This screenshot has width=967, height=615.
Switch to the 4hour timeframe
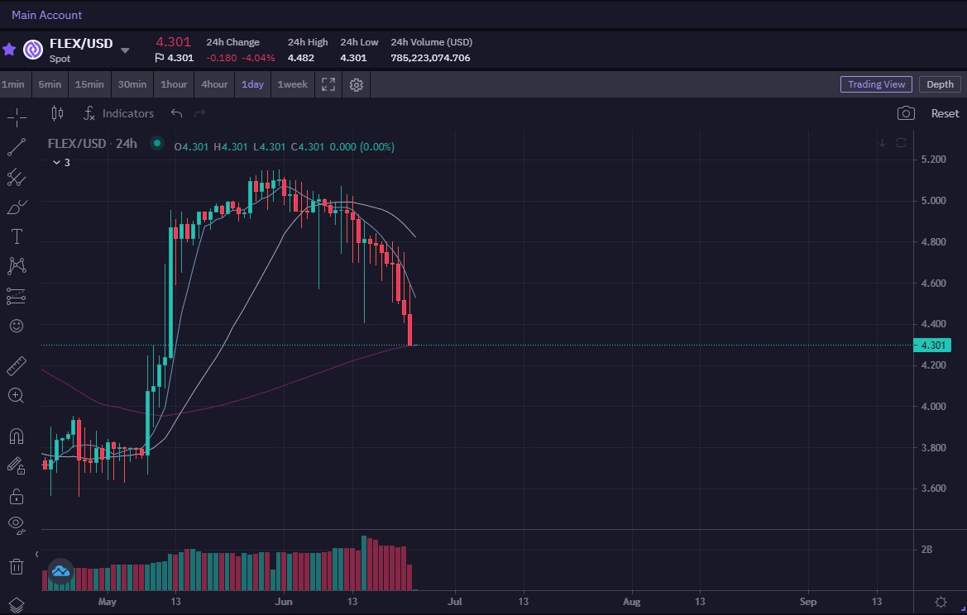pos(214,84)
